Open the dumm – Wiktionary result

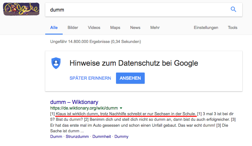74,102
